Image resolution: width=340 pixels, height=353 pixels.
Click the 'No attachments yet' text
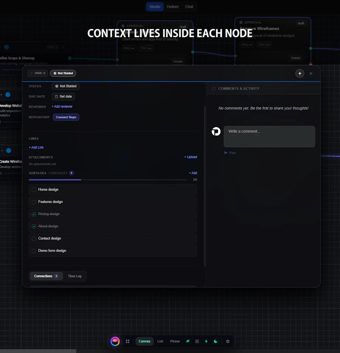tap(42, 164)
